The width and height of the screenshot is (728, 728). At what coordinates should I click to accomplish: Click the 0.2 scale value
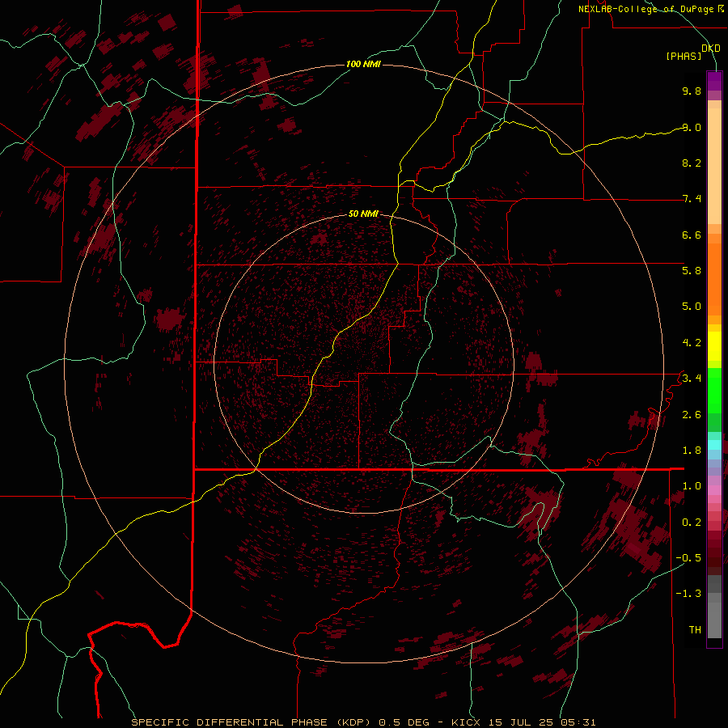coord(692,523)
